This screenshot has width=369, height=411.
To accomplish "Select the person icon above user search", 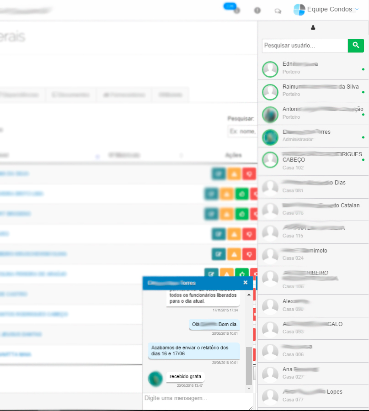I will 313,28.
